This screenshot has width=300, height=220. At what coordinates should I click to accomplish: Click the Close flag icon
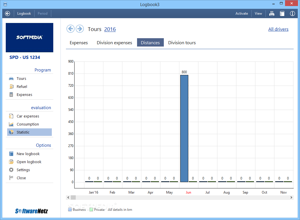click(11, 178)
